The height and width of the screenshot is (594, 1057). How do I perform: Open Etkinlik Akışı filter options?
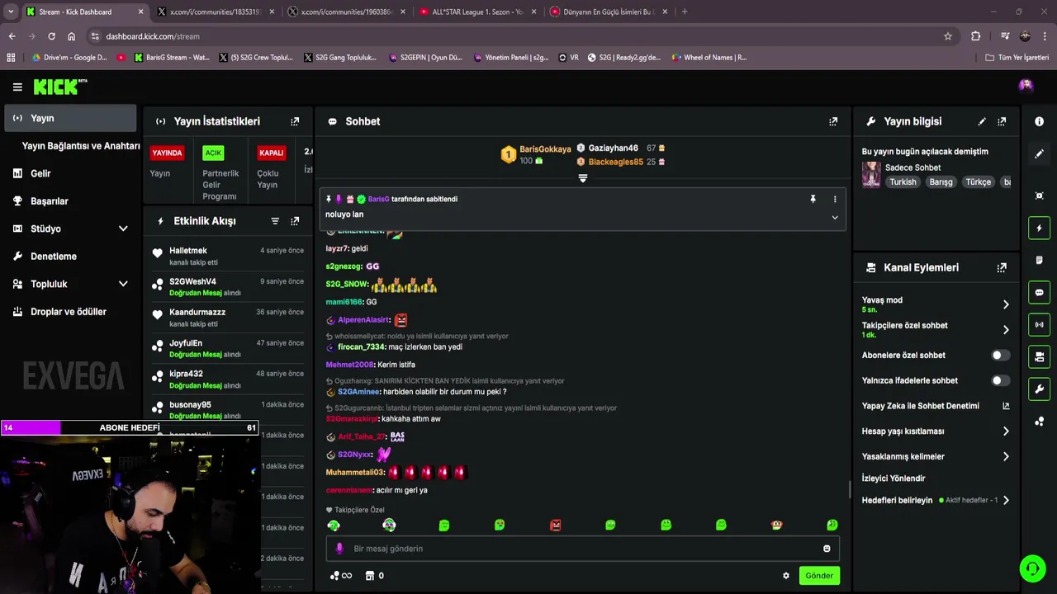[275, 221]
